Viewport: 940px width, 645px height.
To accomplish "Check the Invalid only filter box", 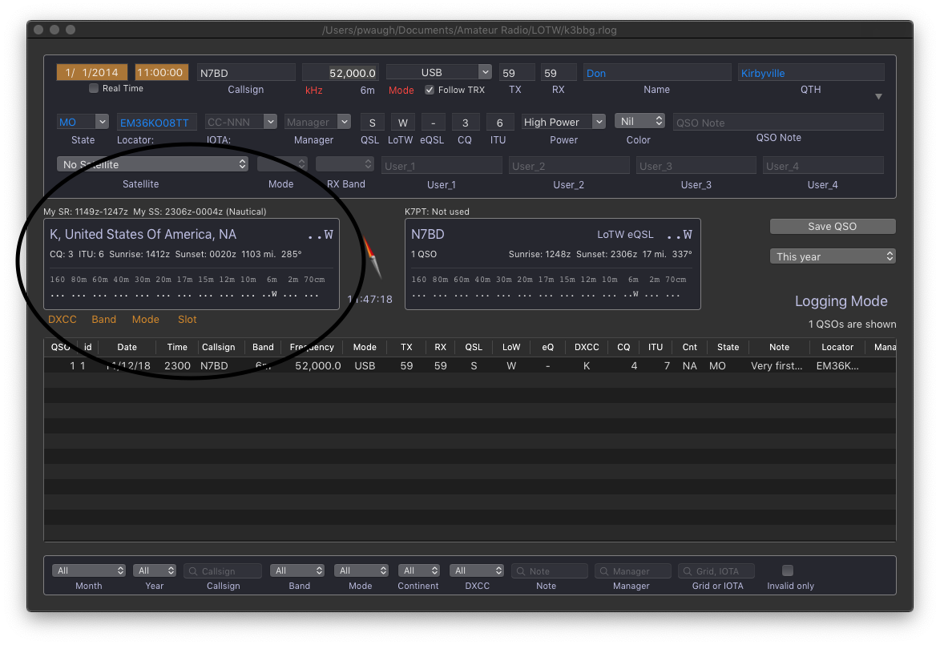I will coord(788,570).
